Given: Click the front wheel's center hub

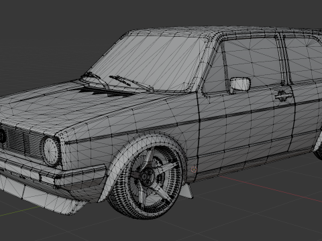Looking at the screenshot, I should (145, 177).
